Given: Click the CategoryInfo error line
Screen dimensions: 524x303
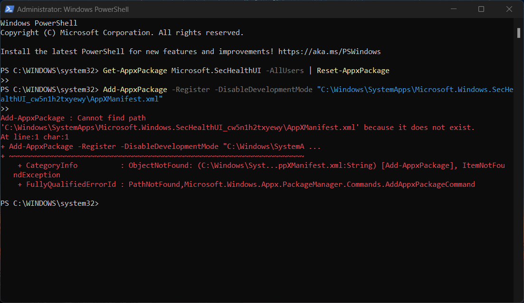Looking at the screenshot, I should click(x=52, y=165).
